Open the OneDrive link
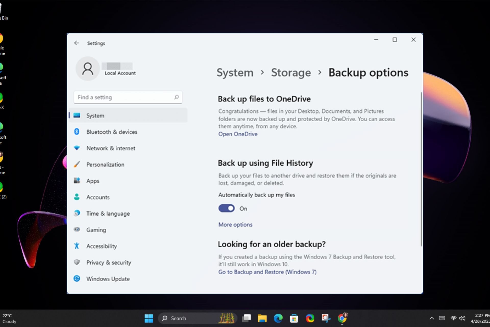The width and height of the screenshot is (490, 327). coord(238,134)
